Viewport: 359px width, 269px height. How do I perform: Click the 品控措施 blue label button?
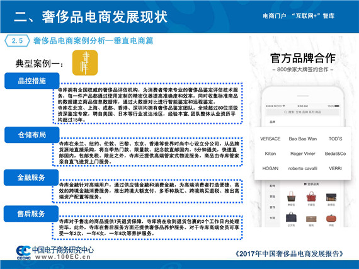point(32,81)
